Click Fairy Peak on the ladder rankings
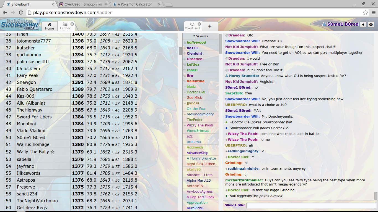378x212 pixels. tap(28, 75)
